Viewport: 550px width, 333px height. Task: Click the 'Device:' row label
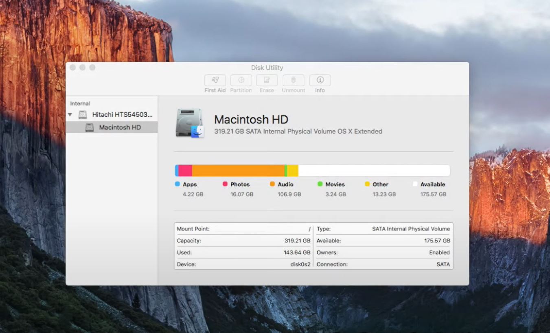coord(186,264)
